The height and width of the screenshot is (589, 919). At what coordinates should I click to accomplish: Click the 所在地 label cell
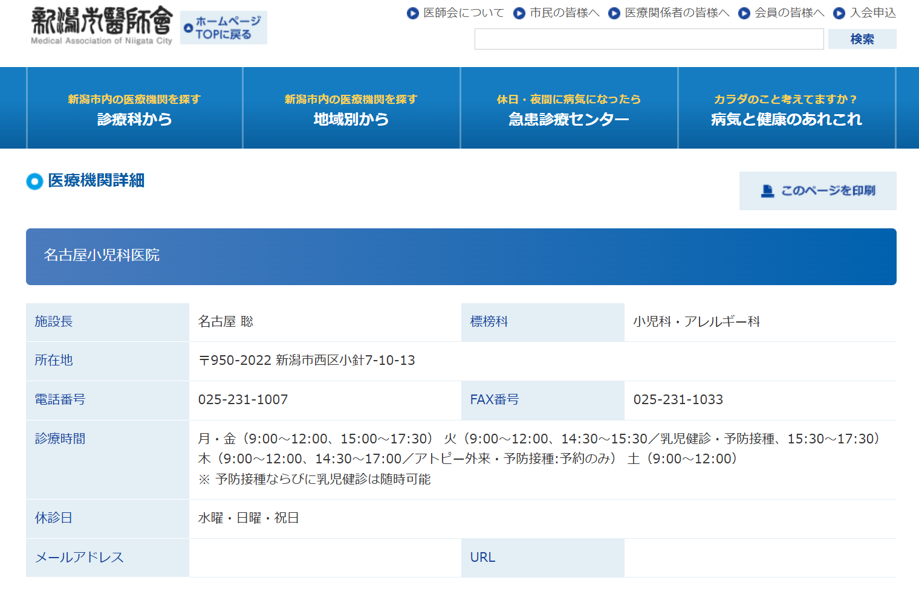(x=108, y=361)
